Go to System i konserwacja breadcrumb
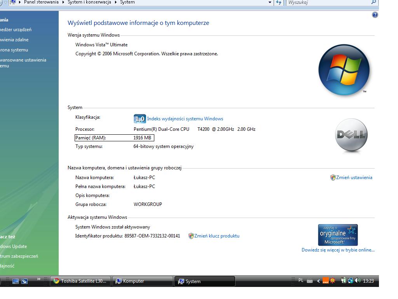Screen dimensions: 398x299 89,2
